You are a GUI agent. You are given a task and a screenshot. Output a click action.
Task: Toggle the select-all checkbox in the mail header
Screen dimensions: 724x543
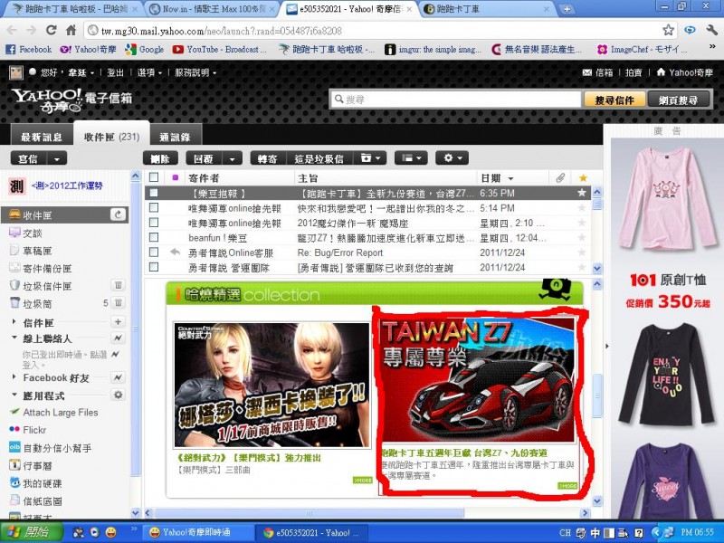coord(154,177)
